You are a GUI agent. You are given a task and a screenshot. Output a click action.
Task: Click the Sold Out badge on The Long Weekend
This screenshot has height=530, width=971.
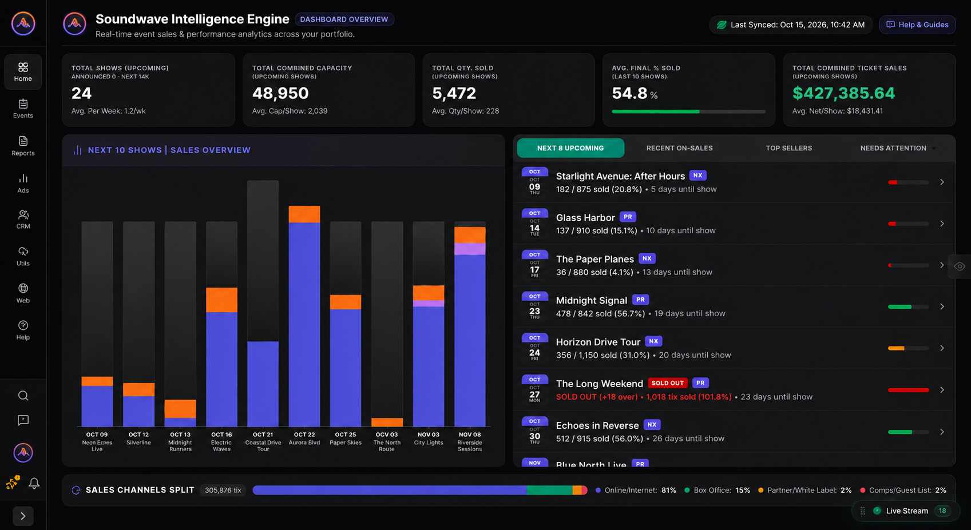click(x=667, y=383)
